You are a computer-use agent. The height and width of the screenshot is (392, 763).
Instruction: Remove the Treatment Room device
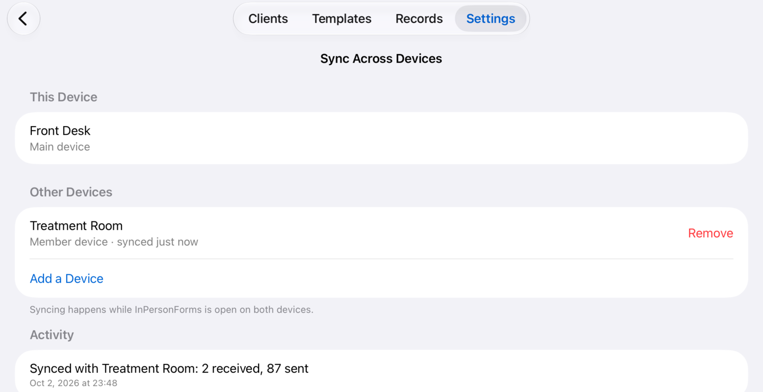pos(711,233)
